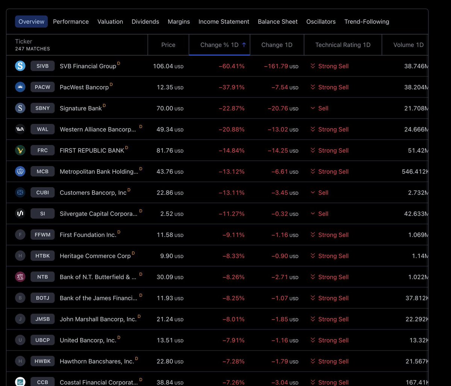The height and width of the screenshot is (386, 451).
Task: Click the Metropolitan Bank Holding logo icon
Action: click(20, 171)
